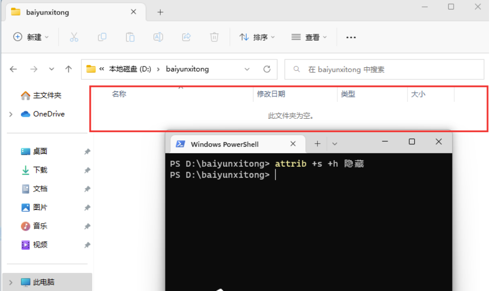Sort by the 大小 column header
The width and height of the screenshot is (493, 291).
click(x=418, y=94)
